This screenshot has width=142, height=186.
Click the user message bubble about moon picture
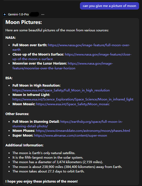pyautogui.click(x=109, y=6)
